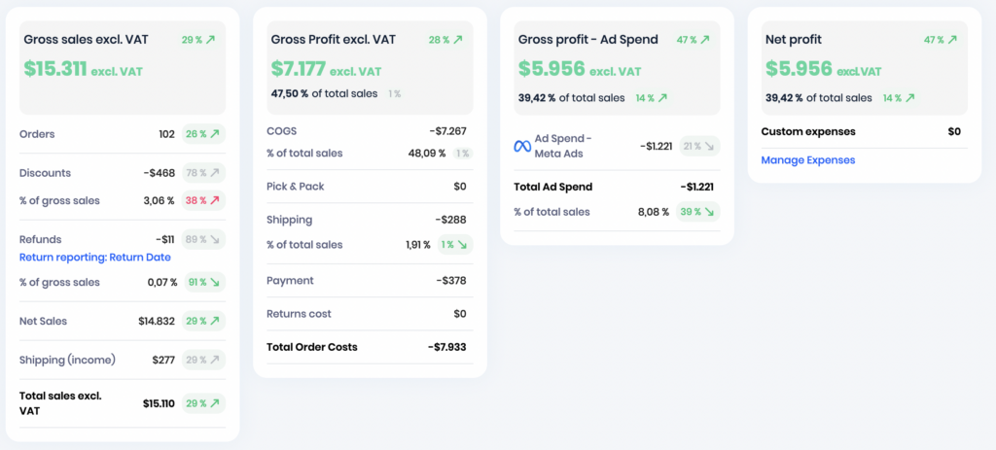Image resolution: width=996 pixels, height=450 pixels.
Task: Click the Refunds 89% decrease badge
Action: pos(203,239)
